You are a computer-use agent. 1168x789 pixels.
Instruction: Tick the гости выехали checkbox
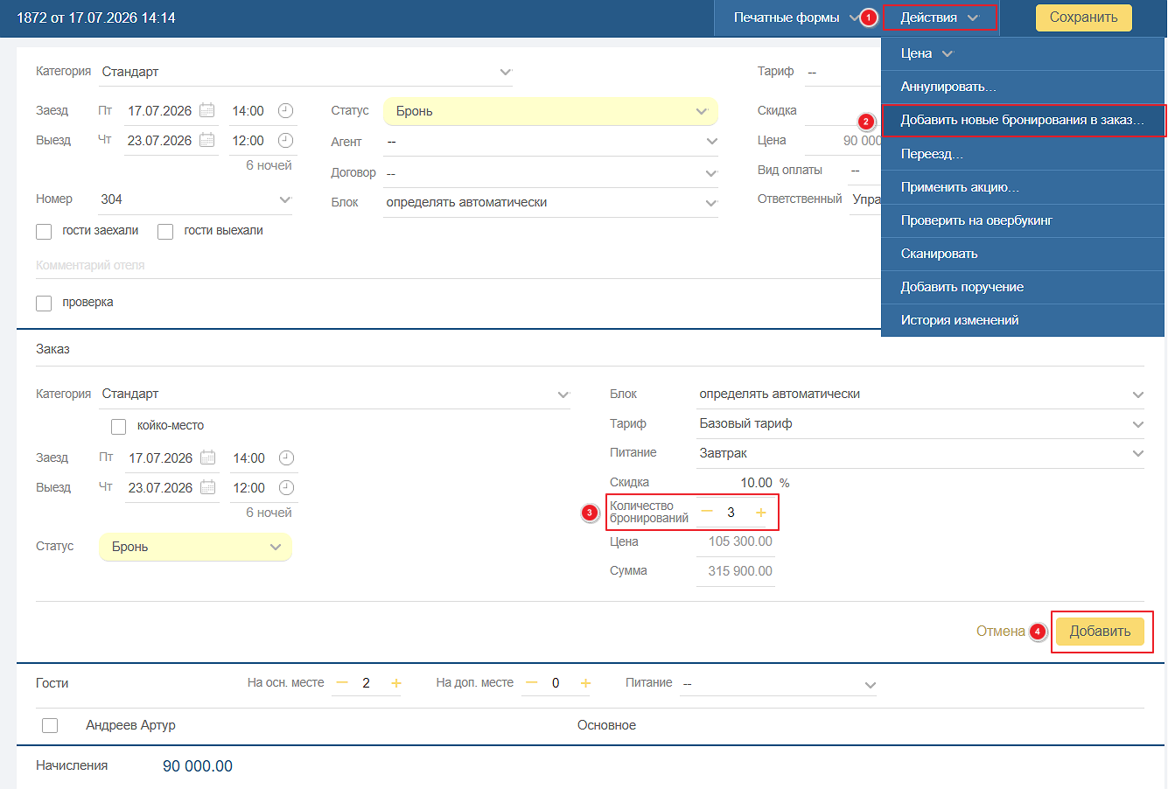tap(165, 232)
